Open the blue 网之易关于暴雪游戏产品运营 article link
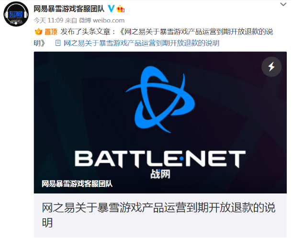 pos(141,43)
